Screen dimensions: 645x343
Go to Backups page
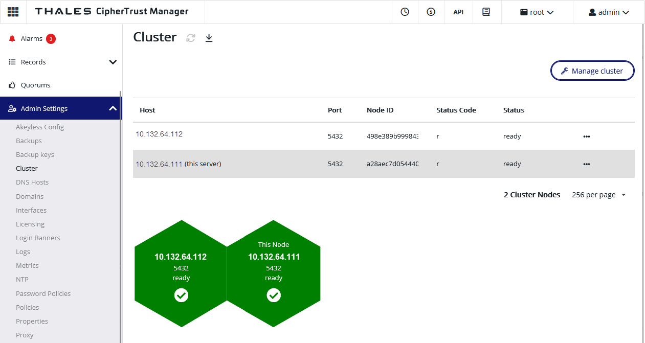click(29, 141)
